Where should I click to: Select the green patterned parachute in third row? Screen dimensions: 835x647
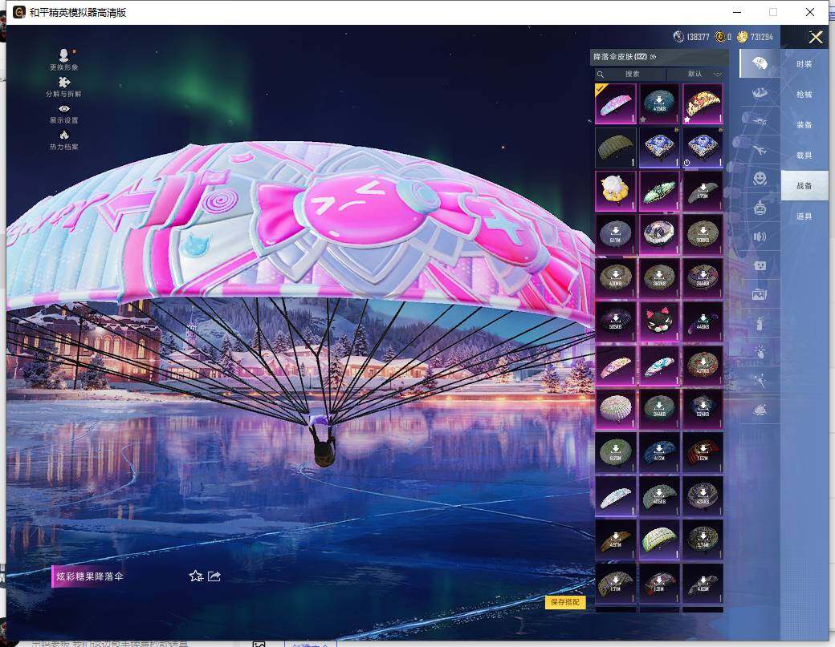click(x=659, y=191)
